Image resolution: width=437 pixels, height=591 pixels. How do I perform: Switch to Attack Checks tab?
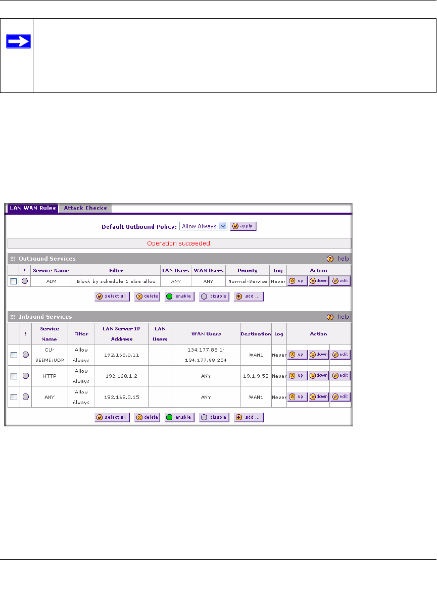(x=85, y=208)
